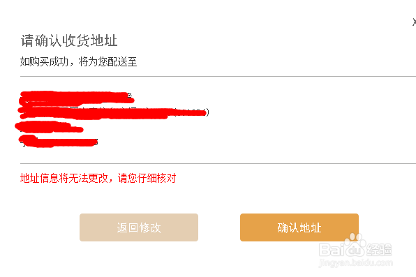Click the 请您仔细核对 red text
The height and width of the screenshot is (277, 416).
pos(147,178)
